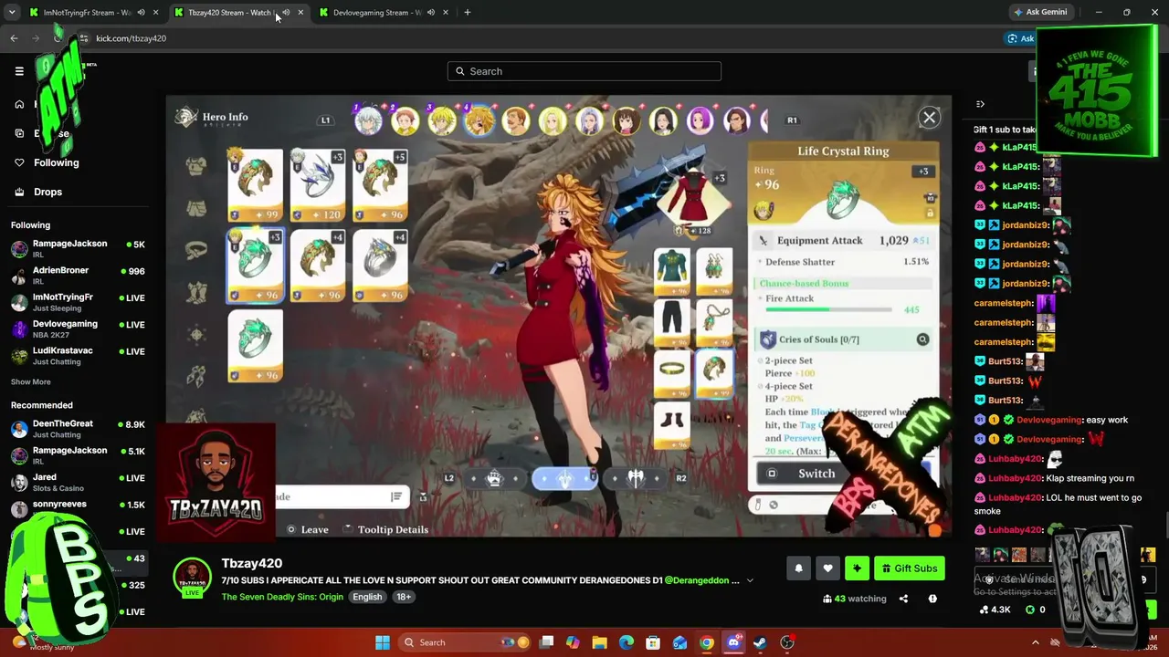Expand Show More in Following list
1169x657 pixels.
31,381
